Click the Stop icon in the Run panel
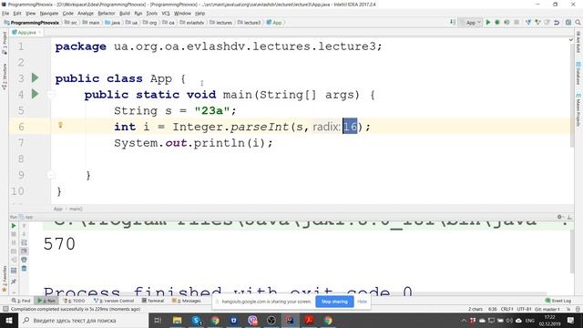The width and height of the screenshot is (583, 328). pos(14,234)
